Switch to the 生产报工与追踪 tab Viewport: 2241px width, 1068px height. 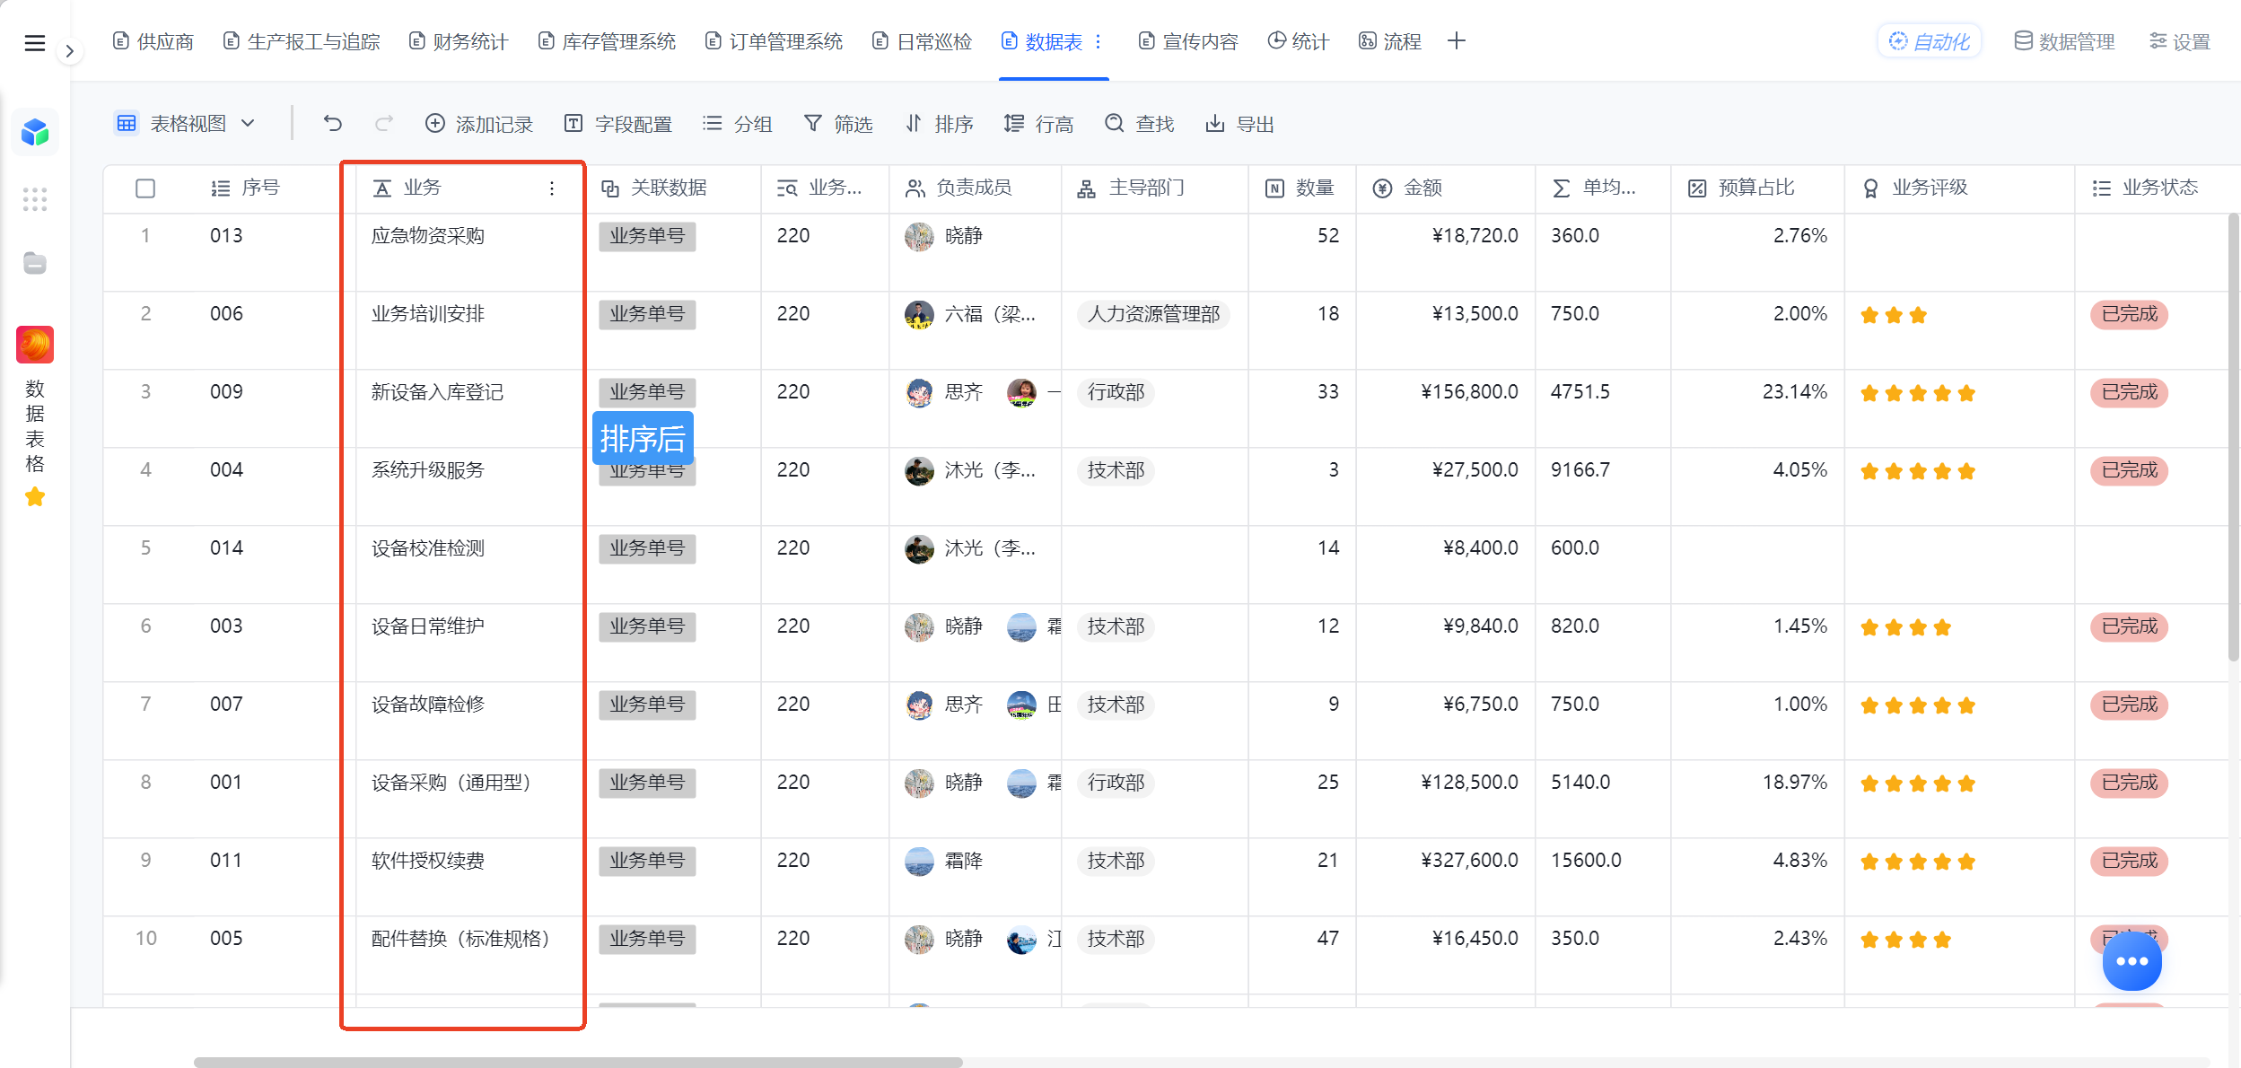(302, 41)
